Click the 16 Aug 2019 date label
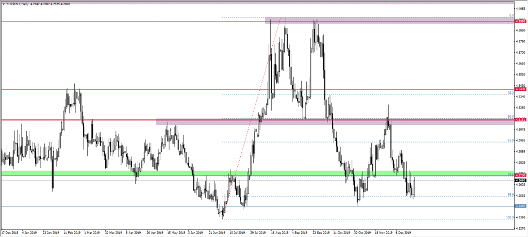This screenshot has height=237, width=528. [280, 233]
